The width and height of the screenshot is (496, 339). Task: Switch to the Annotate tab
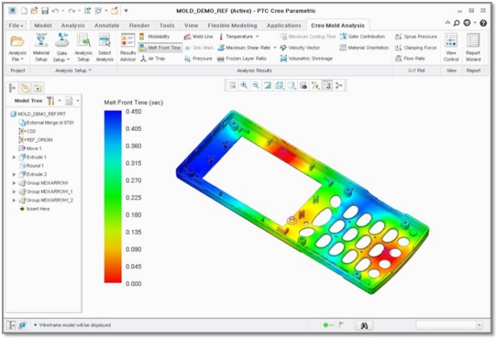point(107,25)
